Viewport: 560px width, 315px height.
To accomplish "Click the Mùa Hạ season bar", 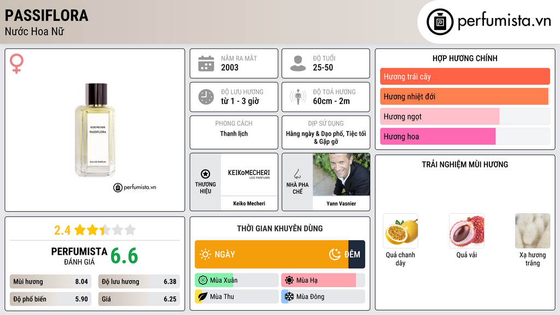I will 323,281.
